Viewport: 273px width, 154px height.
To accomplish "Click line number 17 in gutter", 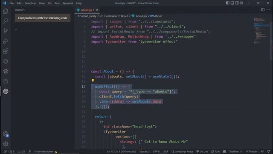I will coord(84,86).
